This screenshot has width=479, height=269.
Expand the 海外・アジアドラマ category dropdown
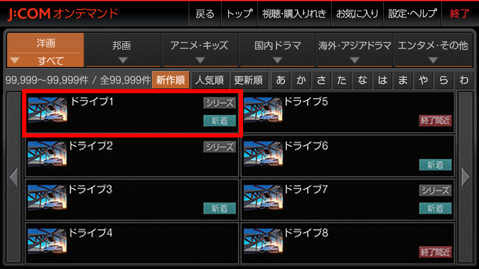click(x=354, y=60)
